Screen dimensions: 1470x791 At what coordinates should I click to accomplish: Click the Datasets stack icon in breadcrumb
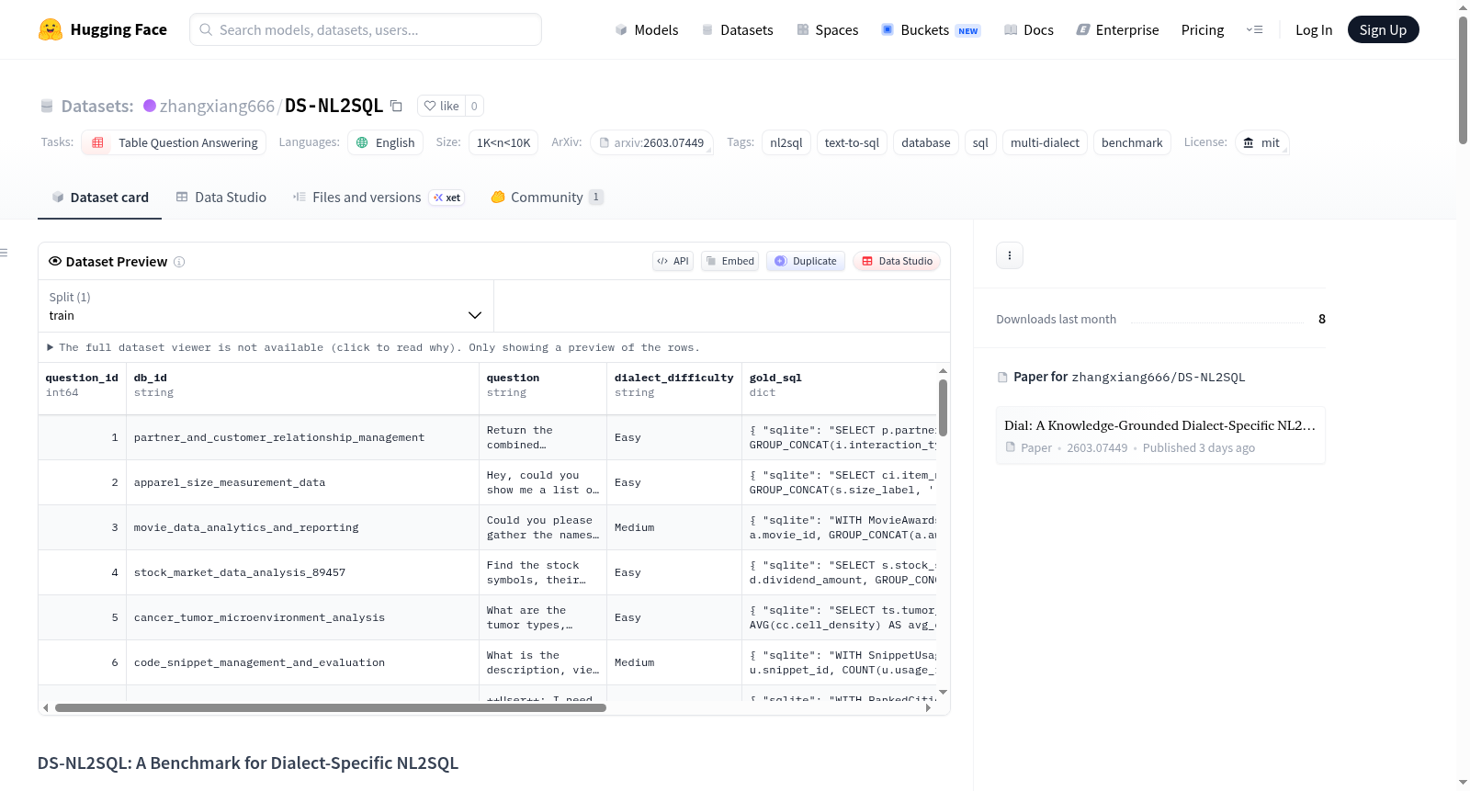point(47,106)
